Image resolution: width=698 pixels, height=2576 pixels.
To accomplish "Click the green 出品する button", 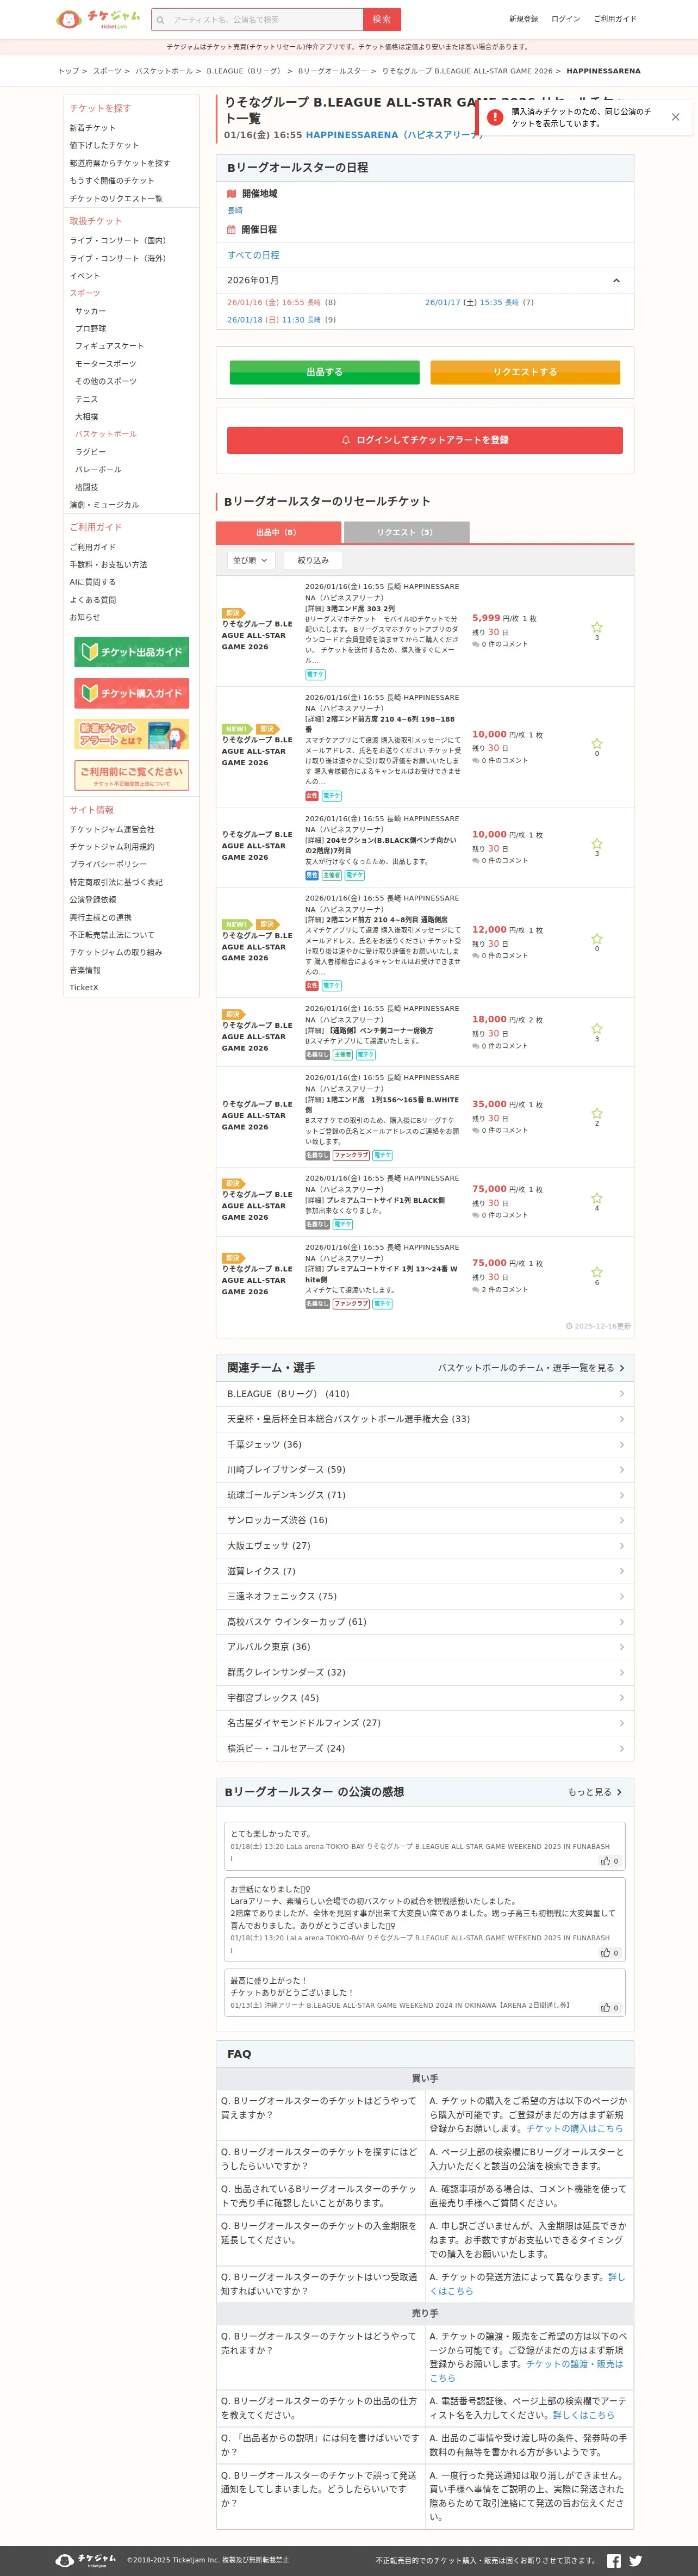I will 324,372.
